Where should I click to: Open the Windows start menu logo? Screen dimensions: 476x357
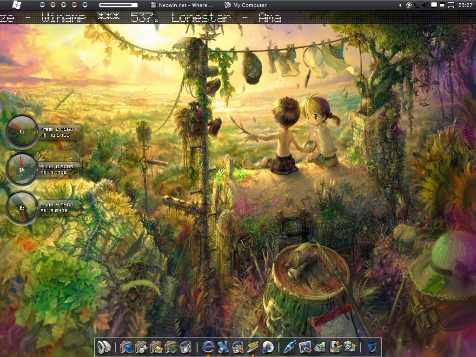pyautogui.click(x=16, y=5)
